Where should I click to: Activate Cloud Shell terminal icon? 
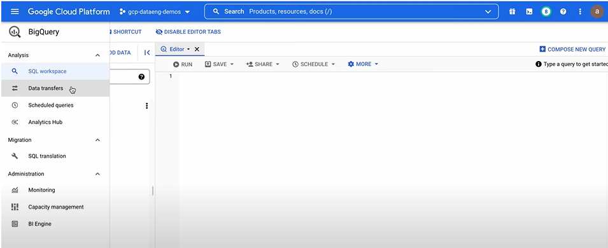pos(529,11)
